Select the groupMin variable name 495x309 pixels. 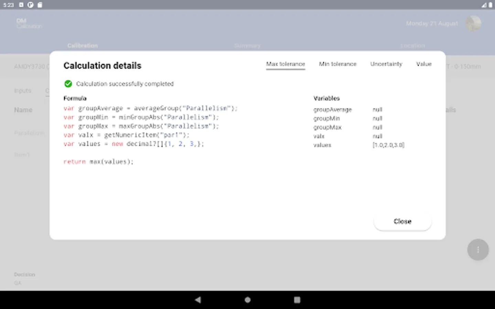pyautogui.click(x=326, y=118)
